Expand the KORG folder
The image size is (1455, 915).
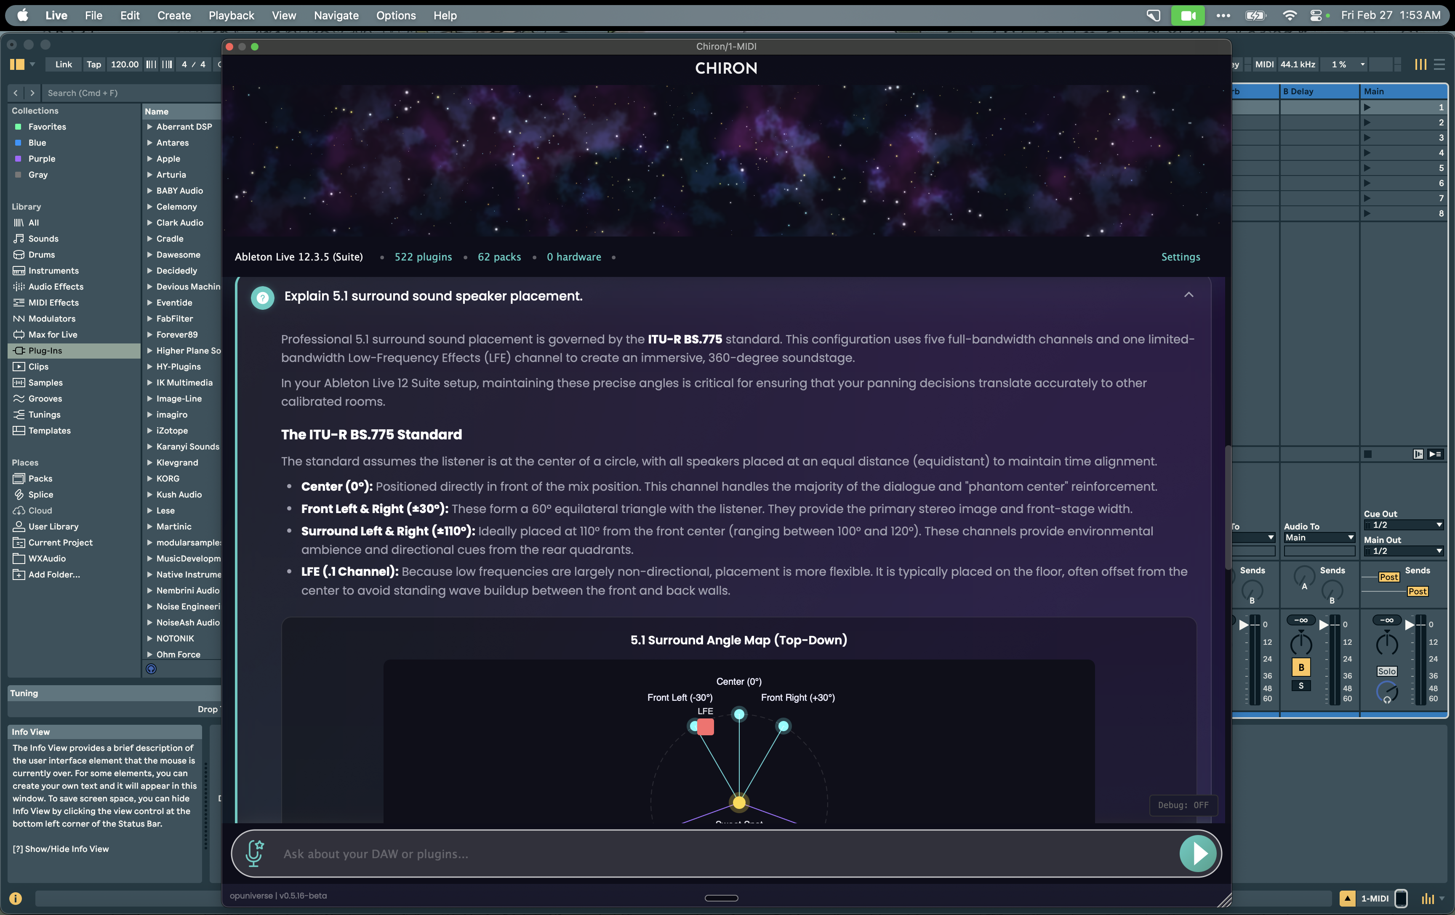pos(150,479)
